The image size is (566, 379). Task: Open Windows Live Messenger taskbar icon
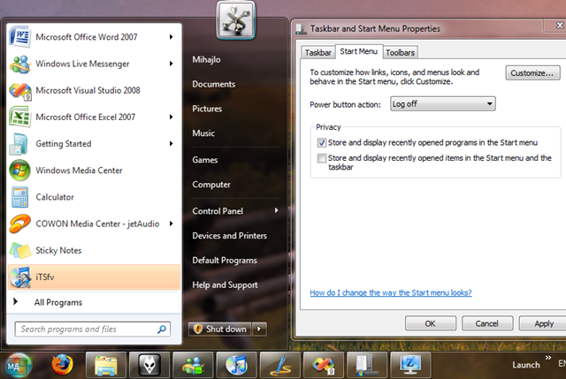193,365
